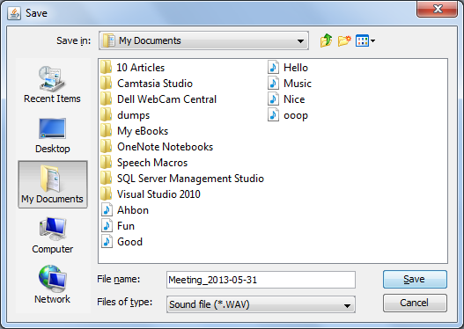This screenshot has width=464, height=329.
Task: Click the 'Visual Studio 2010' folder name
Action: coord(158,194)
